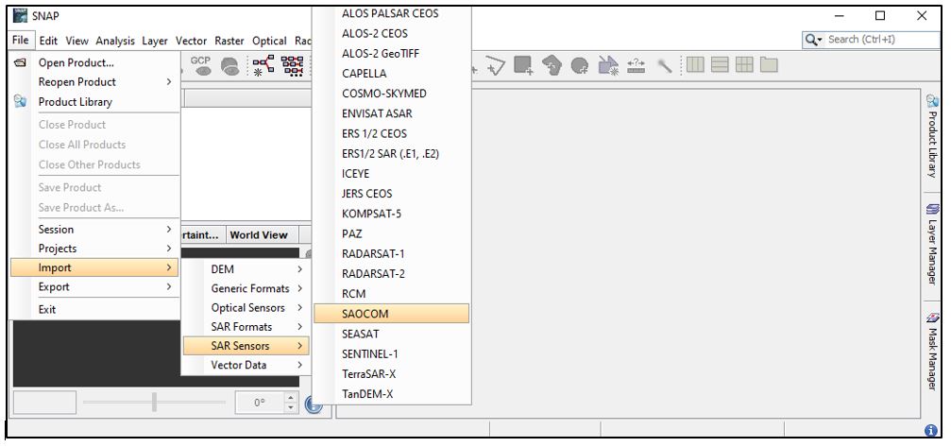The image size is (951, 447).
Task: Decrease rotation angle with down stepper
Action: click(x=291, y=407)
